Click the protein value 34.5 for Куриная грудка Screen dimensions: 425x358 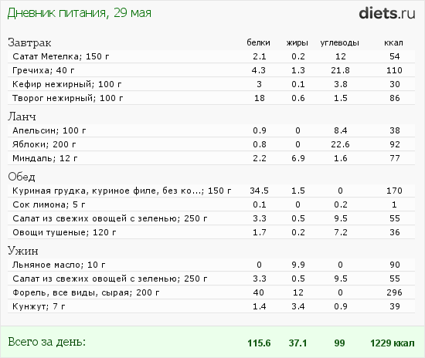[259, 191]
